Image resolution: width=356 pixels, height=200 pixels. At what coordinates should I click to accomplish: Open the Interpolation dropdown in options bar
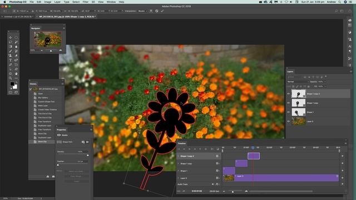142,11
